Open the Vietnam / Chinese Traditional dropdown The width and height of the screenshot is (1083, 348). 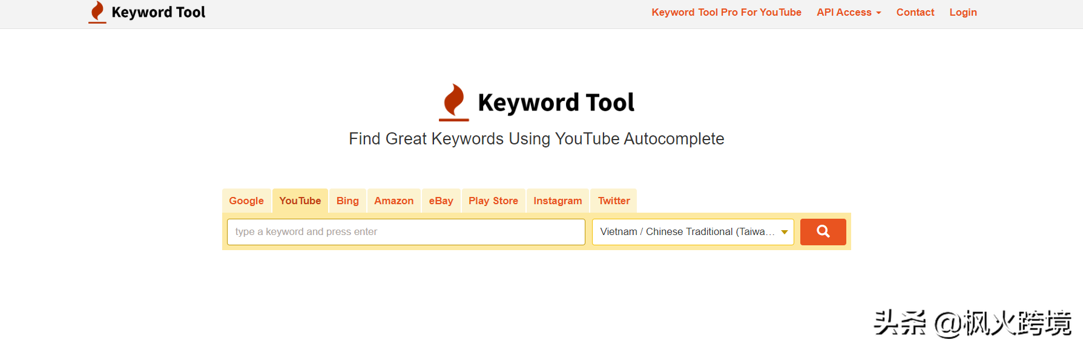[x=693, y=232]
